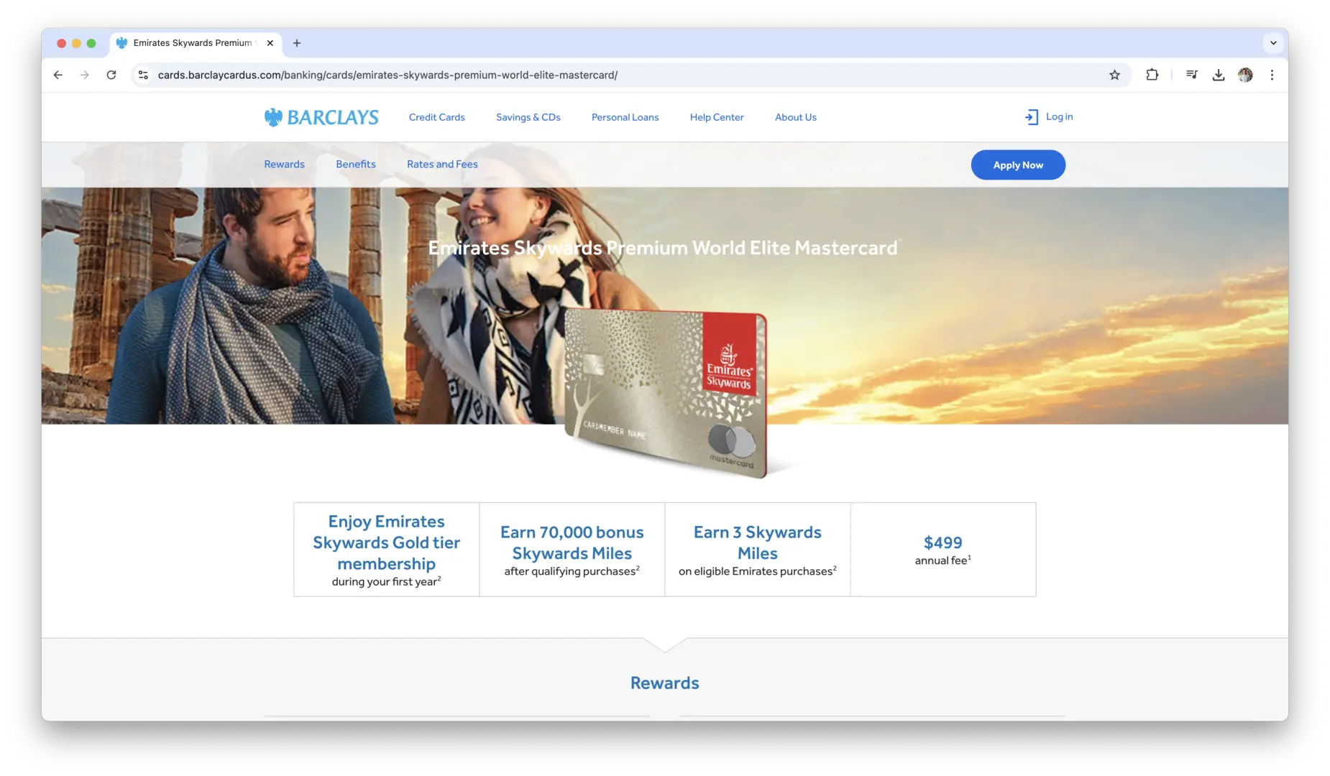Click the Rewards section heading

[x=664, y=683]
